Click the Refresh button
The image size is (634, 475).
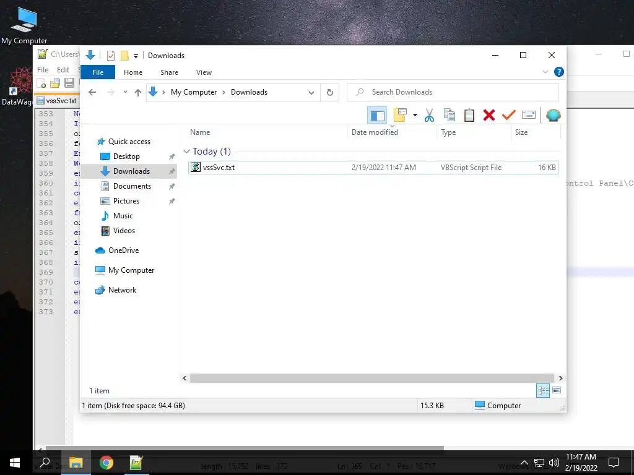(x=330, y=93)
